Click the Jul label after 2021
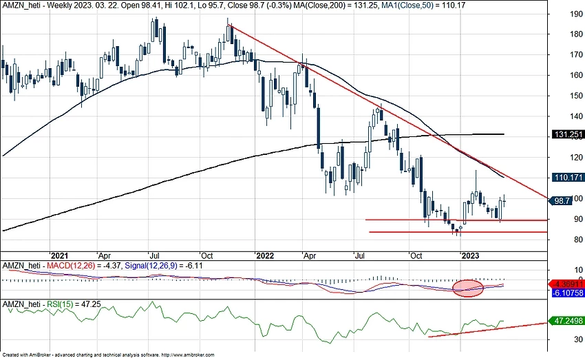Image resolution: width=585 pixels, height=358 pixels. click(x=154, y=255)
